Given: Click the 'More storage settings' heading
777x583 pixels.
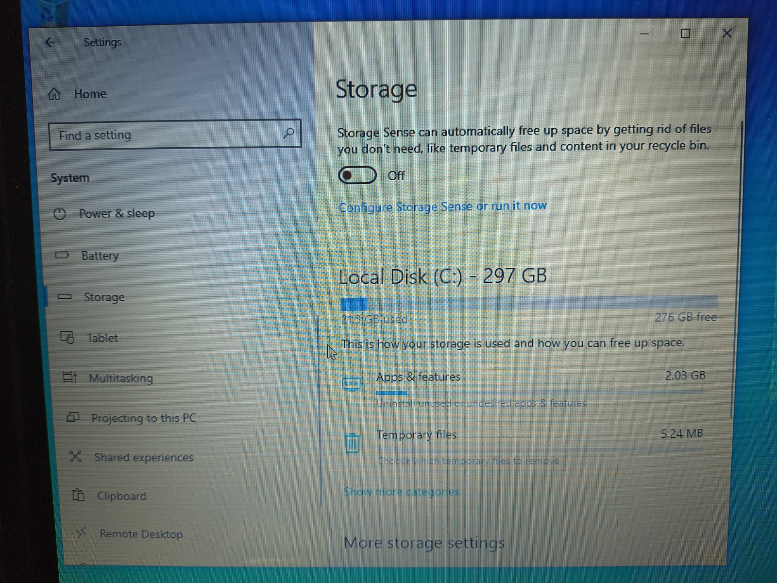Looking at the screenshot, I should pyautogui.click(x=424, y=543).
